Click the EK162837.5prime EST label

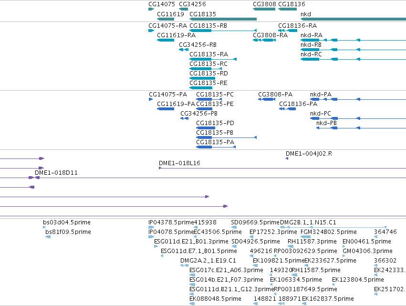point(328,299)
